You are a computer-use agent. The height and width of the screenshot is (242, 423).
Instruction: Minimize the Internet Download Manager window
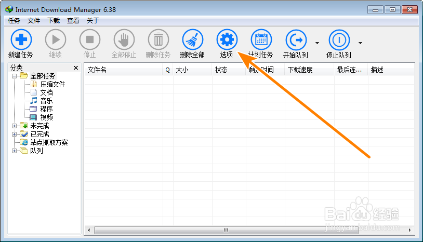tap(375, 10)
